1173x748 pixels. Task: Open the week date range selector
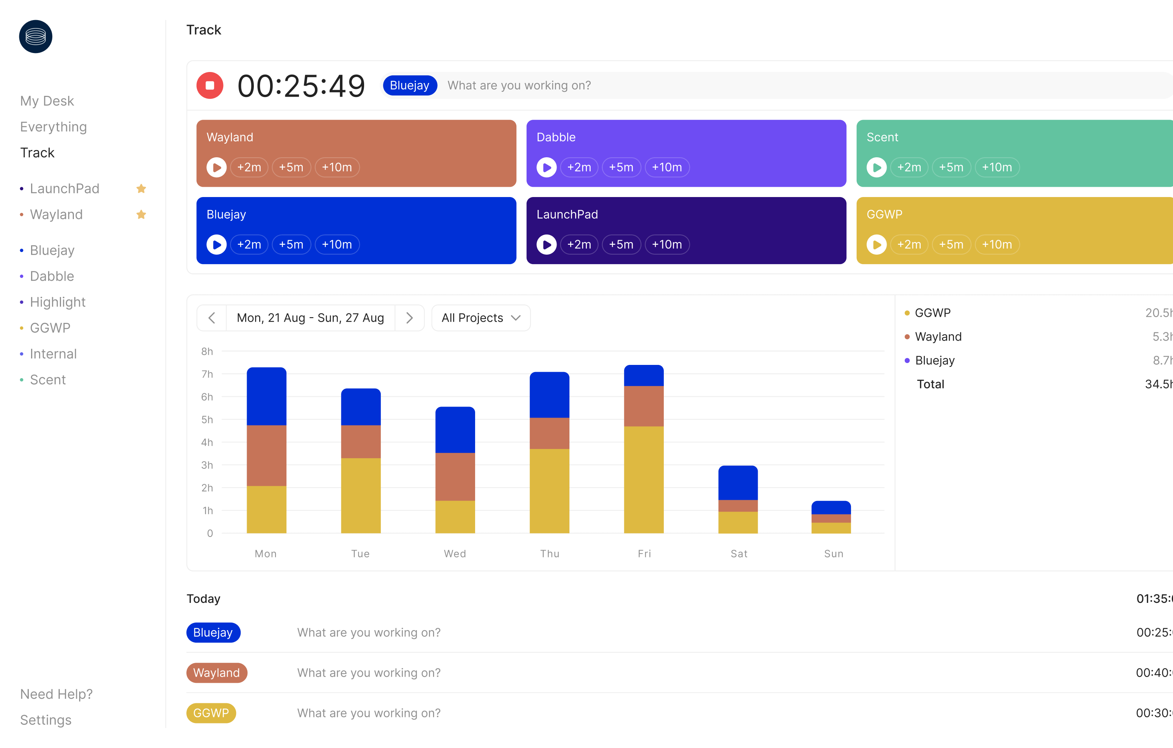tap(310, 318)
